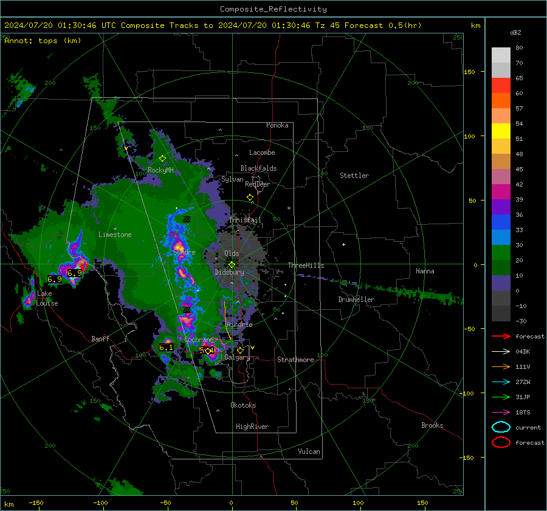The width and height of the screenshot is (547, 511).
Task: Click the magenta 18TS arrow legend icon
Action: pos(501,413)
